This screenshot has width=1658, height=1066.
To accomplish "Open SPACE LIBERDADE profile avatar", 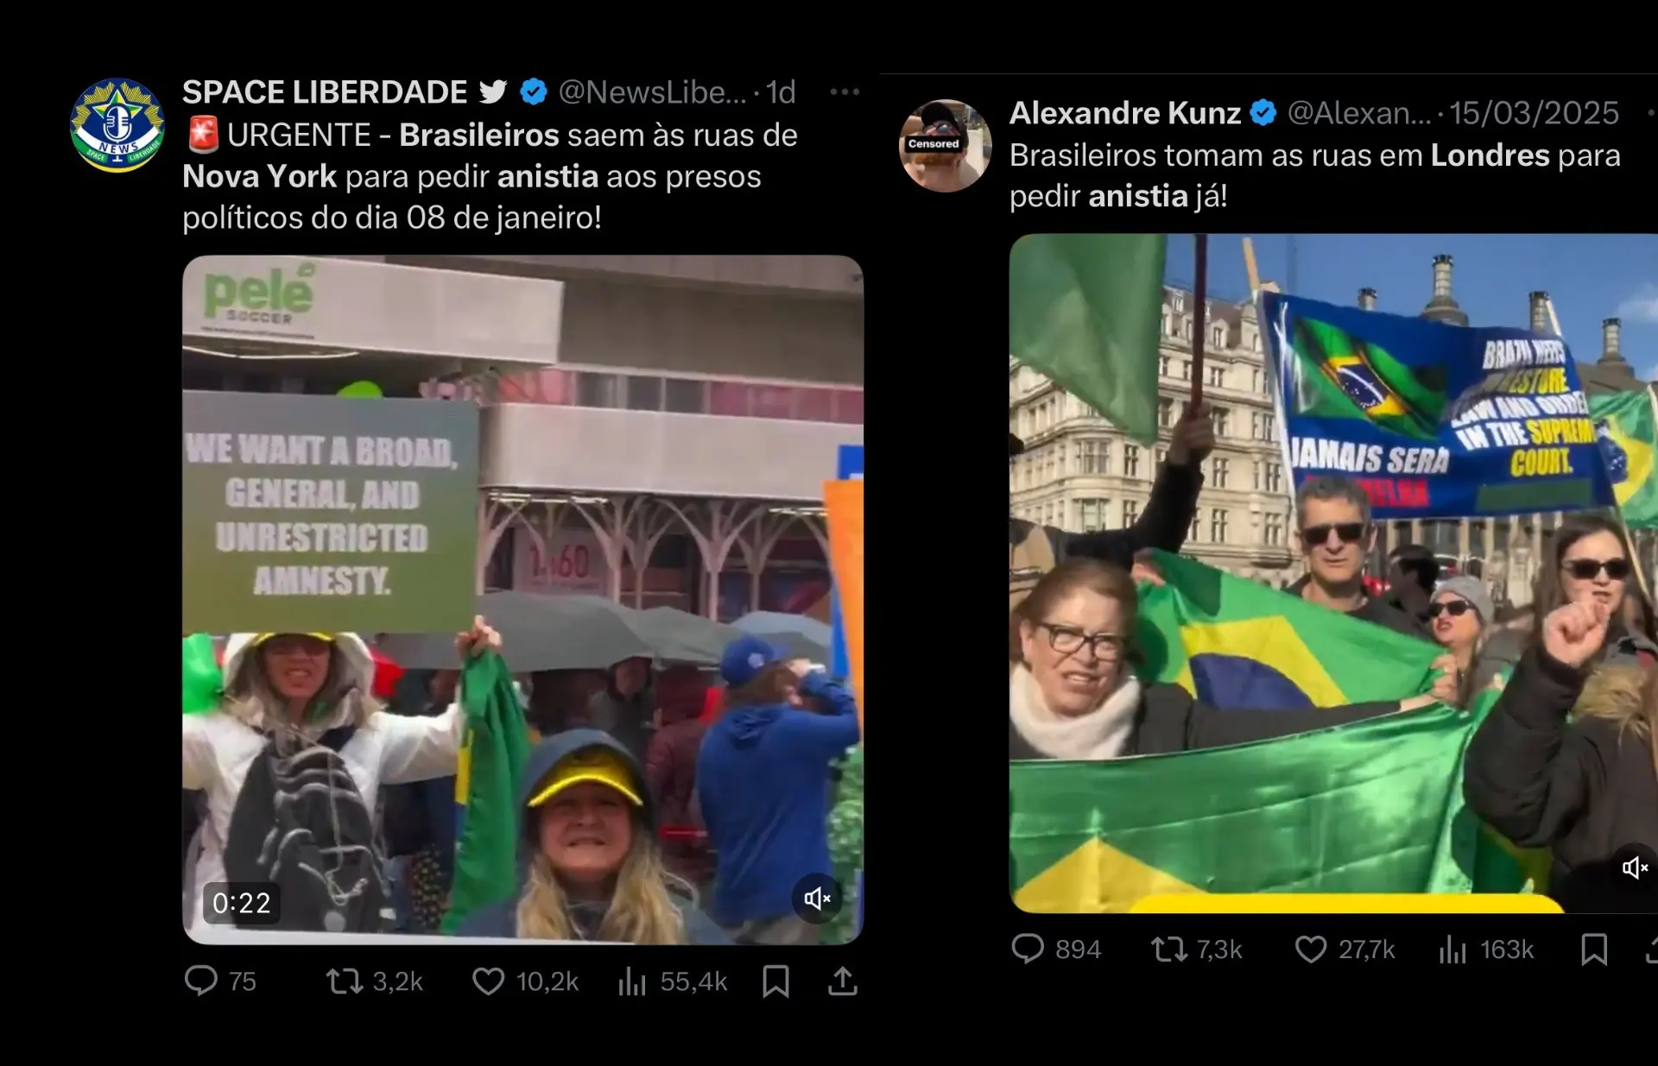I will 117,126.
